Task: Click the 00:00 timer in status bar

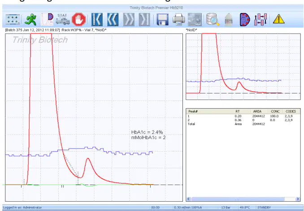Action: (155, 207)
